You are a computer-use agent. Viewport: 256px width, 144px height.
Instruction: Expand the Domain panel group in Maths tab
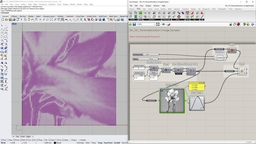coord(133,20)
